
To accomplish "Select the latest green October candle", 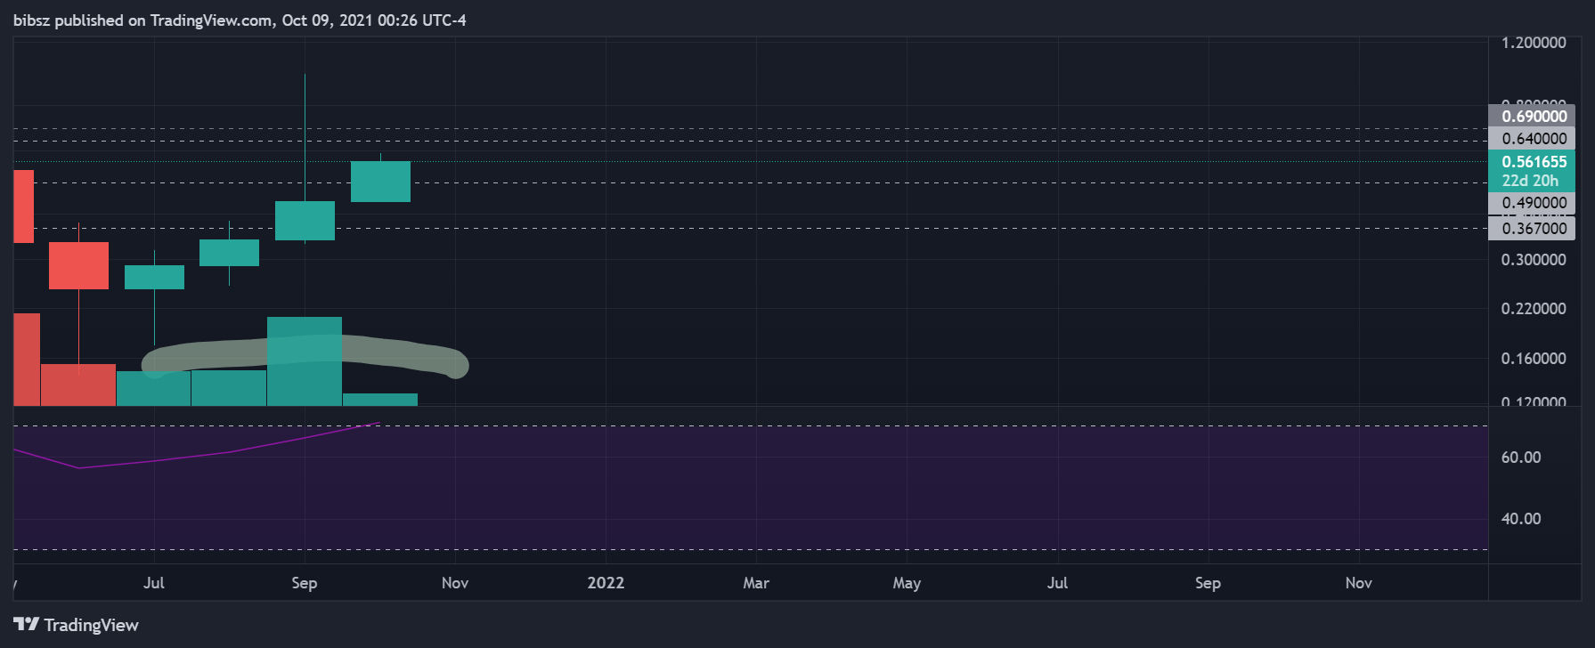I will [x=380, y=182].
